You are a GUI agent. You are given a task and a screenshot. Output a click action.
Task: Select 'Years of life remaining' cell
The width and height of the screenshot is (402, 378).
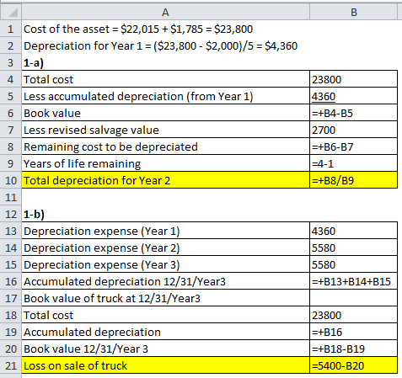pyautogui.click(x=165, y=163)
